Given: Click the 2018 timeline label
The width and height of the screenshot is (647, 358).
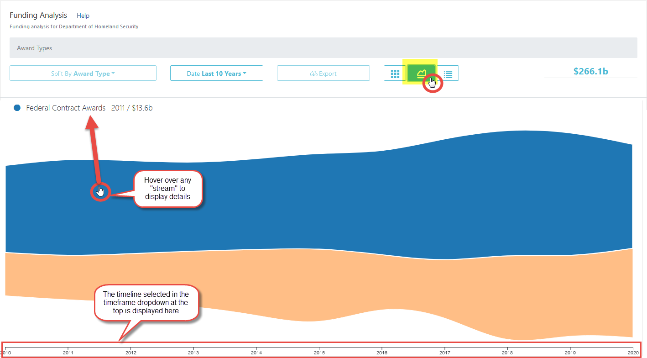Looking at the screenshot, I should tap(507, 353).
